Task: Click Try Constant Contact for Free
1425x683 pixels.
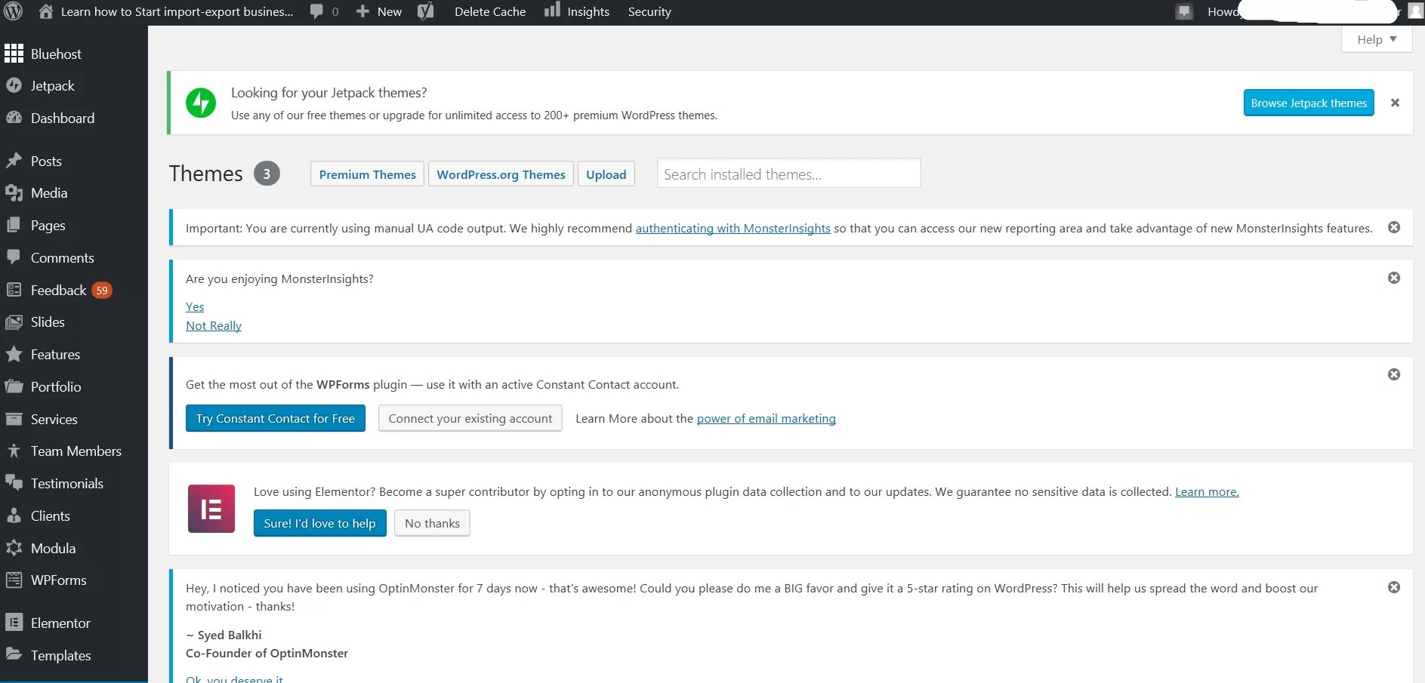Action: (x=276, y=418)
